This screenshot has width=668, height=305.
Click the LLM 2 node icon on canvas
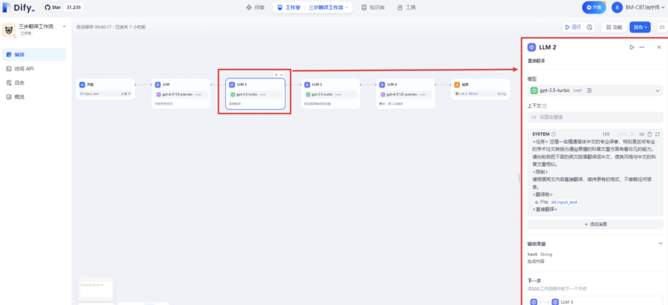pyautogui.click(x=232, y=85)
